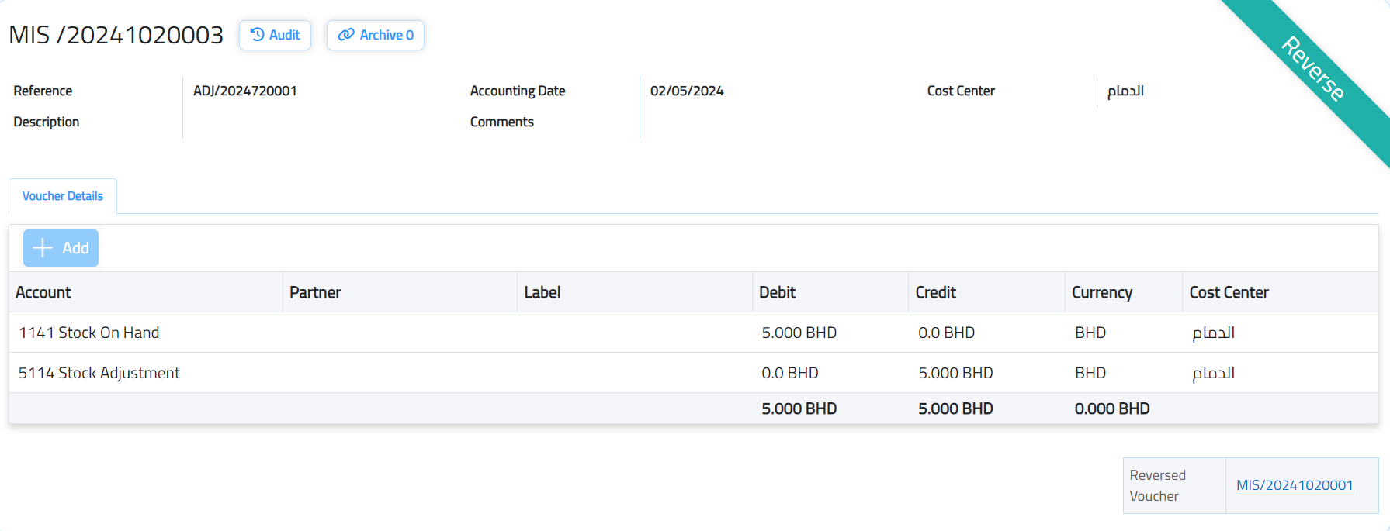The width and height of the screenshot is (1390, 531).
Task: Click the 5.000 BHD debit of Stock On Hand
Action: [x=799, y=333]
